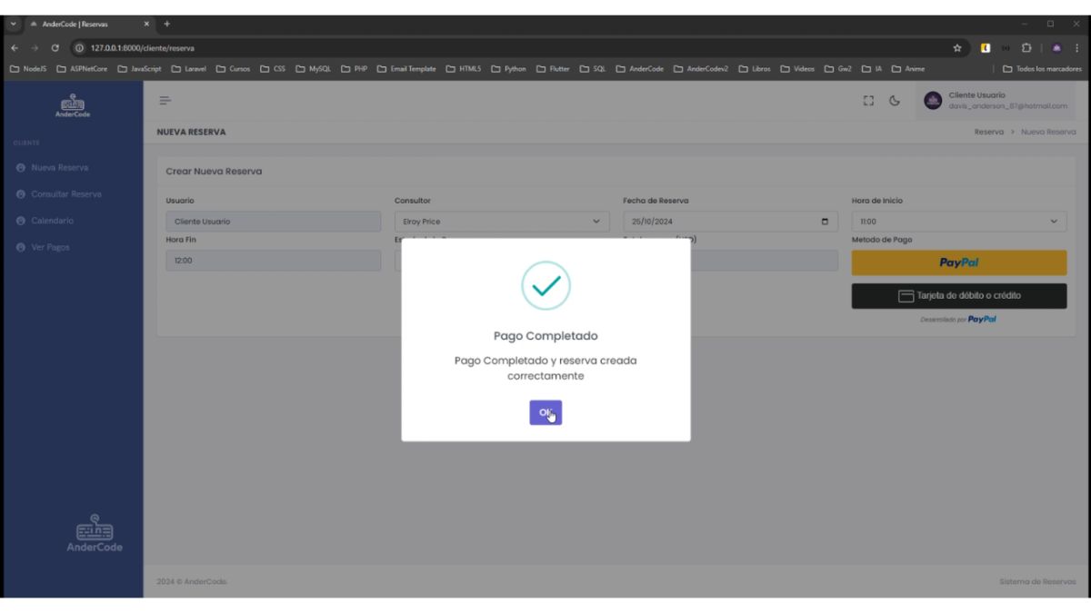1091x613 pixels.
Task: Click the OK button in payment dialog
Action: tap(545, 412)
